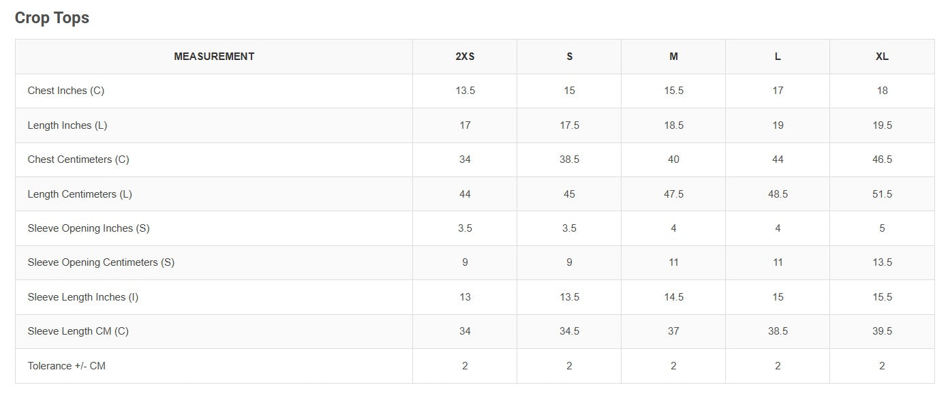
Task: Select the Length Inches (L) row label
Action: click(67, 125)
